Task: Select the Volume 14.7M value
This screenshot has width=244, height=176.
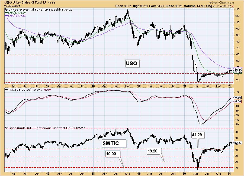Action: tap(194, 6)
